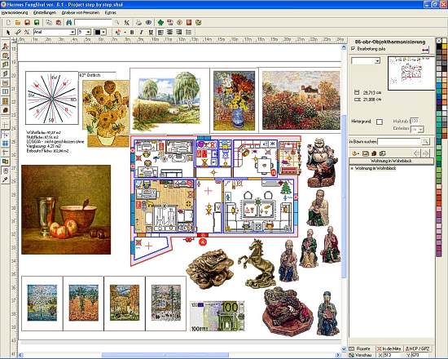Open the Harmonisierung menu
The height and width of the screenshot is (359, 448).
coord(15,12)
